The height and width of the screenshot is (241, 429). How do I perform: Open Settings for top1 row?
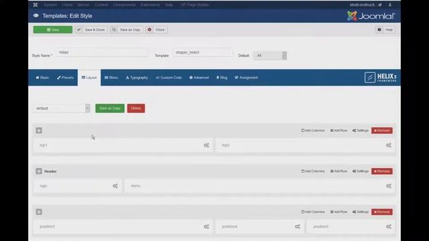[361, 131]
